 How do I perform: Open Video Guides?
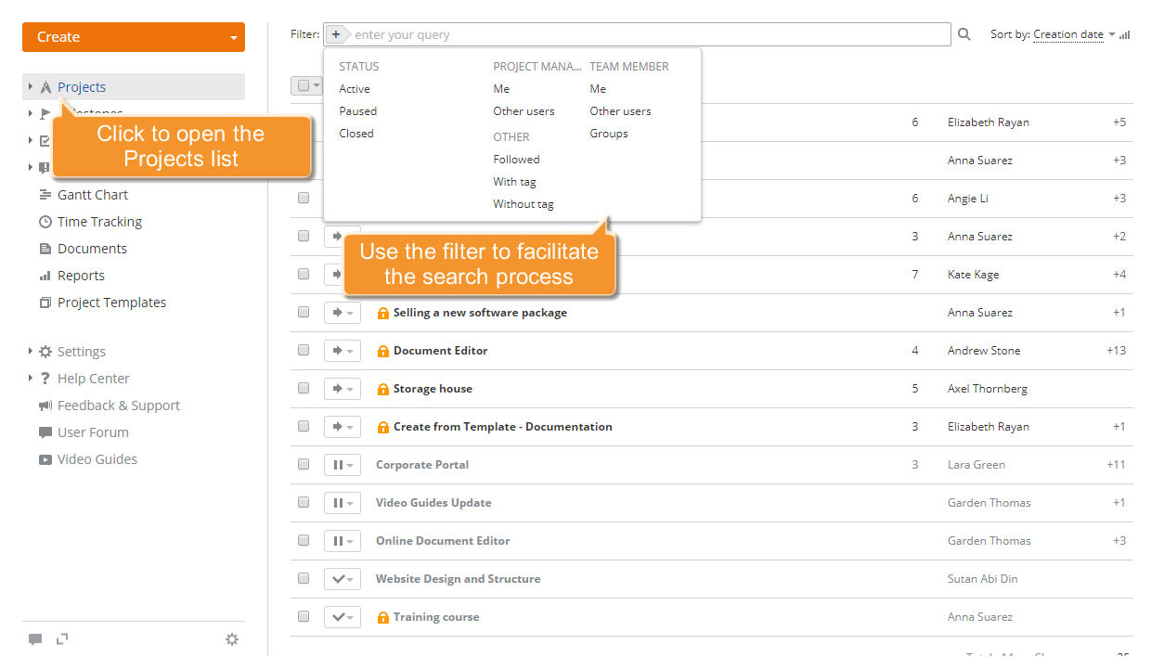[97, 458]
